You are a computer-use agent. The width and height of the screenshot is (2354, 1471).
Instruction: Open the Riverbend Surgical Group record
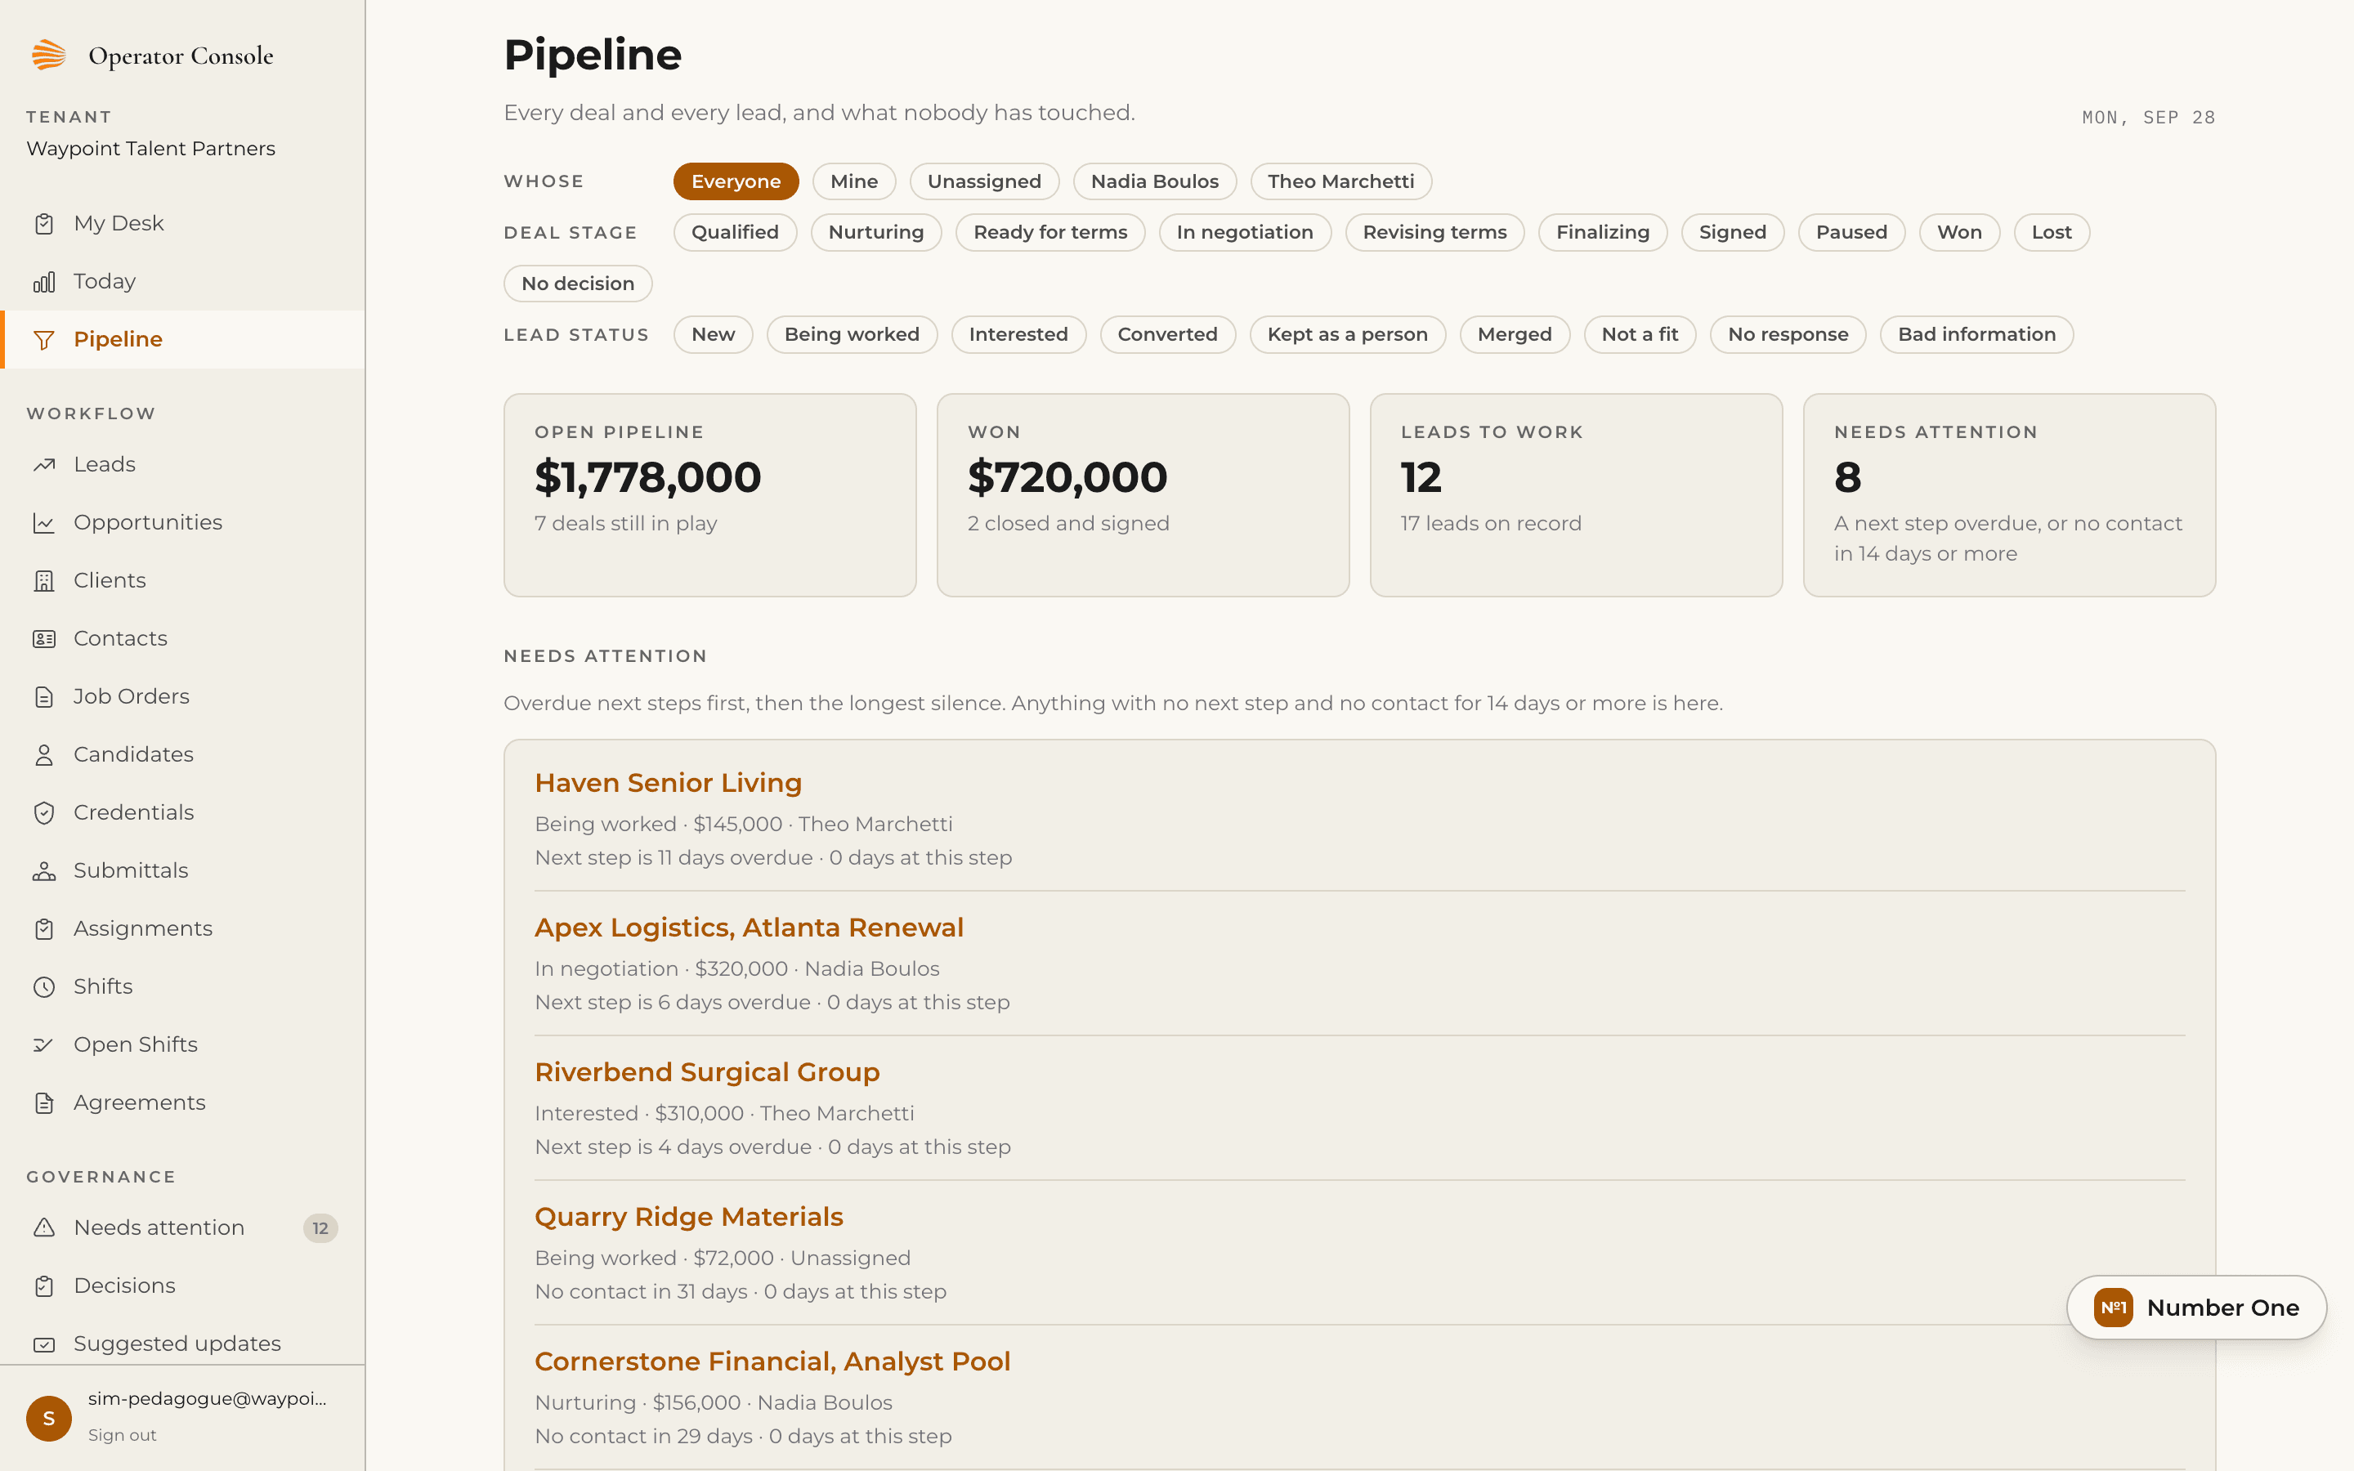707,1072
